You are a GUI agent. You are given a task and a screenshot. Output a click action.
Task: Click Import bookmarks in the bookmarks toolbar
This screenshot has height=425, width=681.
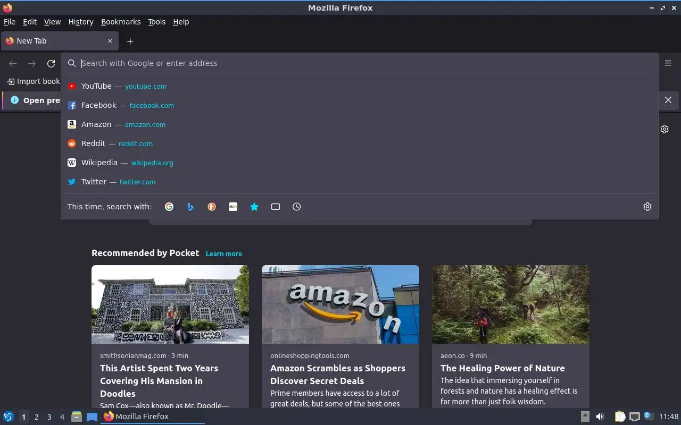(34, 81)
